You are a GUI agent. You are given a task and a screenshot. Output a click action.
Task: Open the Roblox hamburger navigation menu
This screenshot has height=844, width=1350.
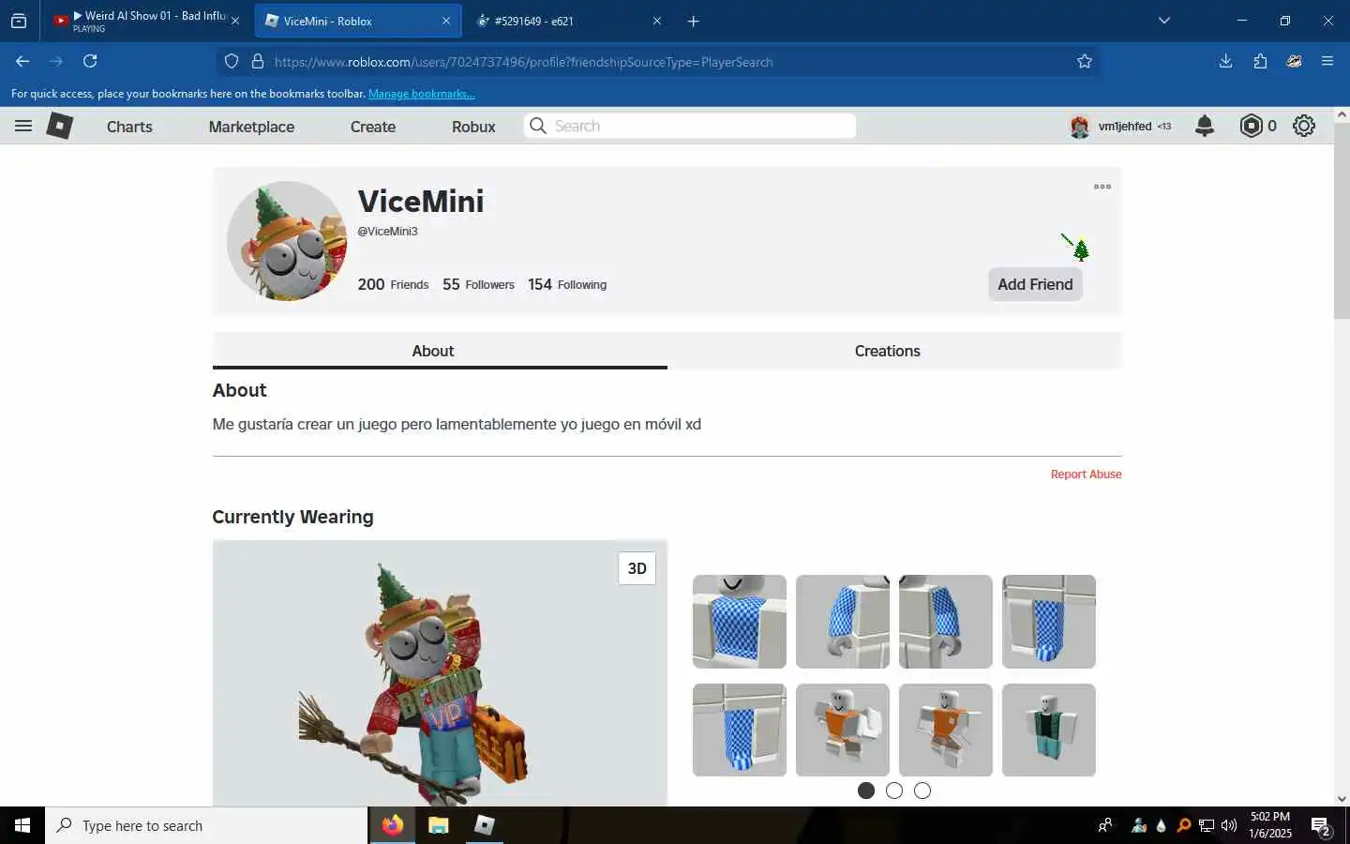click(x=23, y=126)
